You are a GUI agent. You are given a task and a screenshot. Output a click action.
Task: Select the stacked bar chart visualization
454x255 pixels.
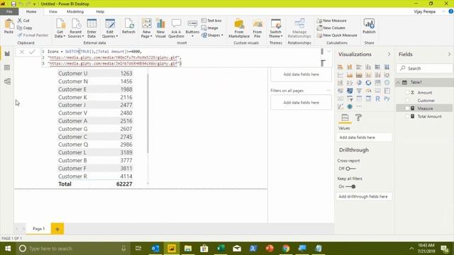(340, 67)
